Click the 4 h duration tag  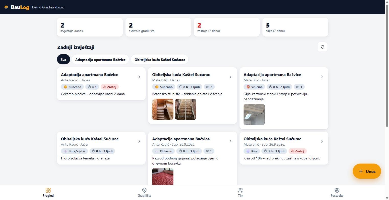(92, 87)
